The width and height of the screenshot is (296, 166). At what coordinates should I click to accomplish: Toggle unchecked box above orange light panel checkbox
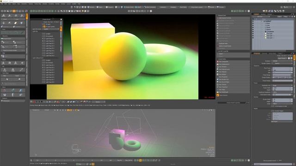(x=44, y=24)
